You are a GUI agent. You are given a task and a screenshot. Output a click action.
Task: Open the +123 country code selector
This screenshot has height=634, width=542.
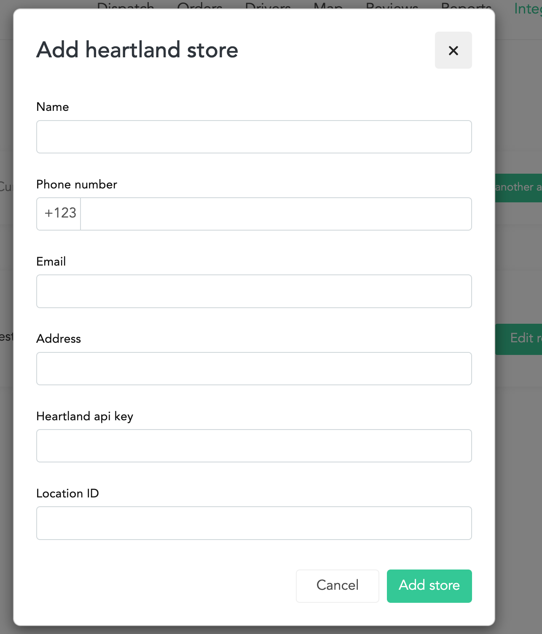tap(59, 214)
